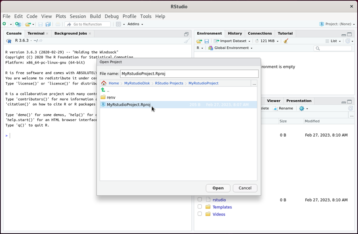The width and height of the screenshot is (358, 234).
Task: Open the New File dropdown arrow
Action: [x=11, y=24]
